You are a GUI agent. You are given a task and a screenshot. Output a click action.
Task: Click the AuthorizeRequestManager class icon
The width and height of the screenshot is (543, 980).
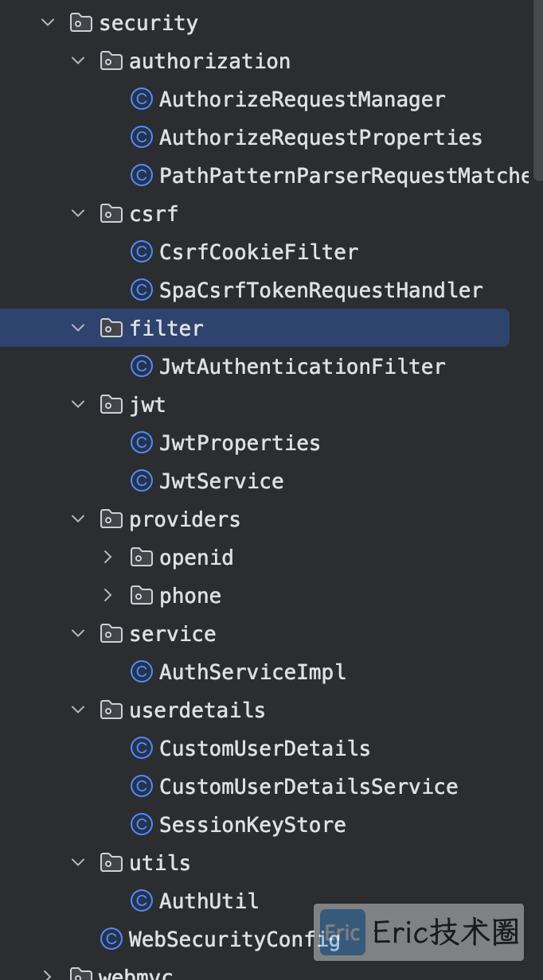[x=141, y=99]
